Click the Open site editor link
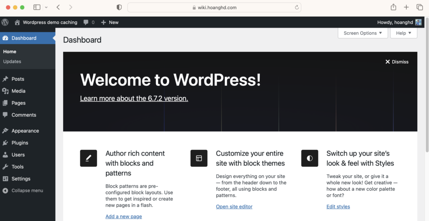The height and width of the screenshot is (221, 429). point(234,207)
